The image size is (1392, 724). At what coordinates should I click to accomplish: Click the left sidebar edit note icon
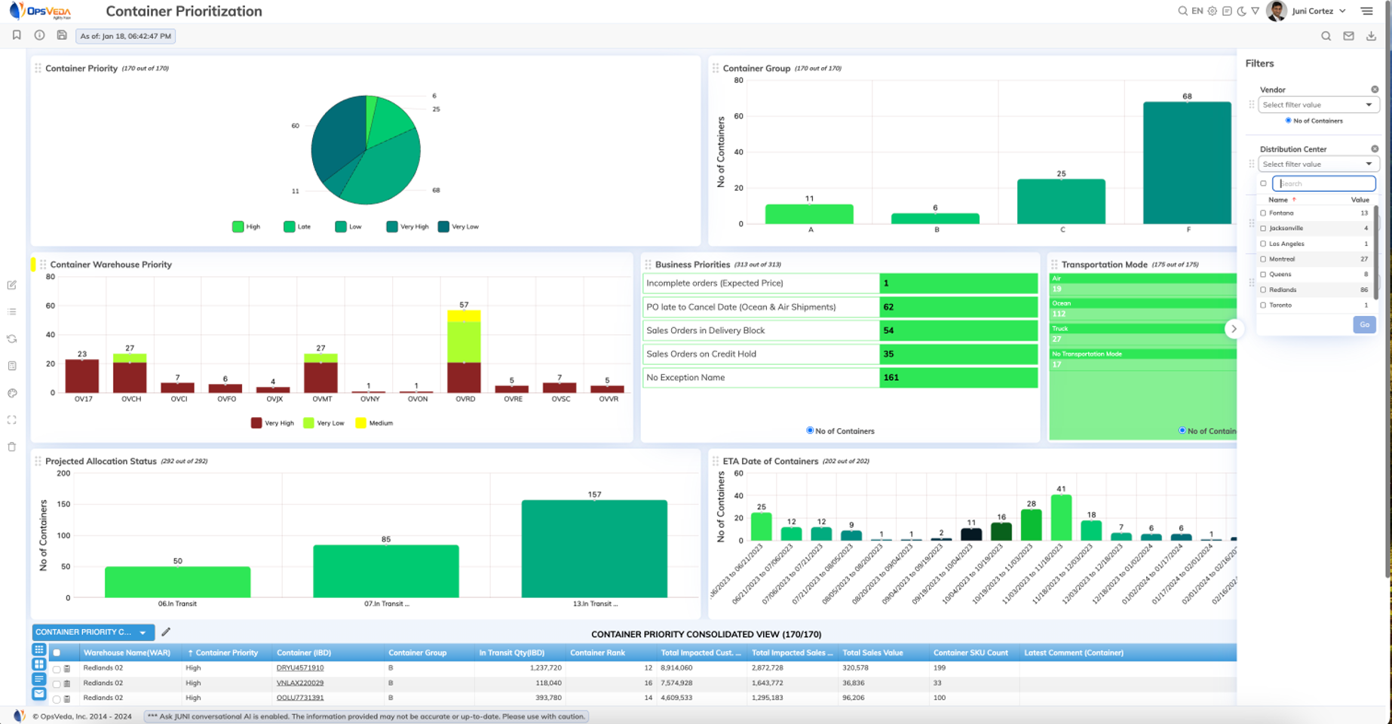click(x=12, y=285)
